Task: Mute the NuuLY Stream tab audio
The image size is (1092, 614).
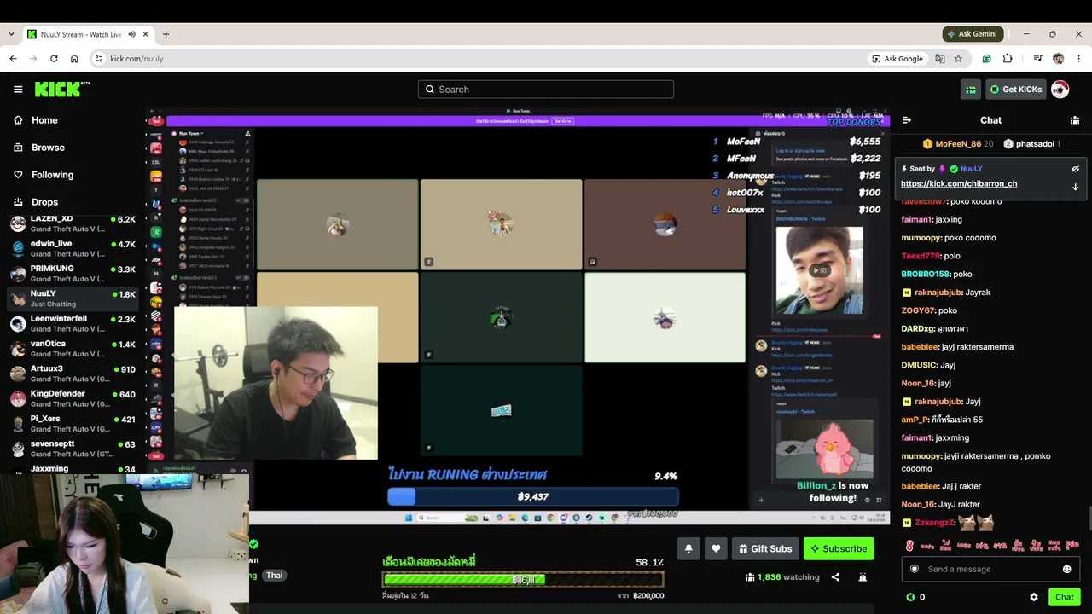Action: pyautogui.click(x=132, y=34)
